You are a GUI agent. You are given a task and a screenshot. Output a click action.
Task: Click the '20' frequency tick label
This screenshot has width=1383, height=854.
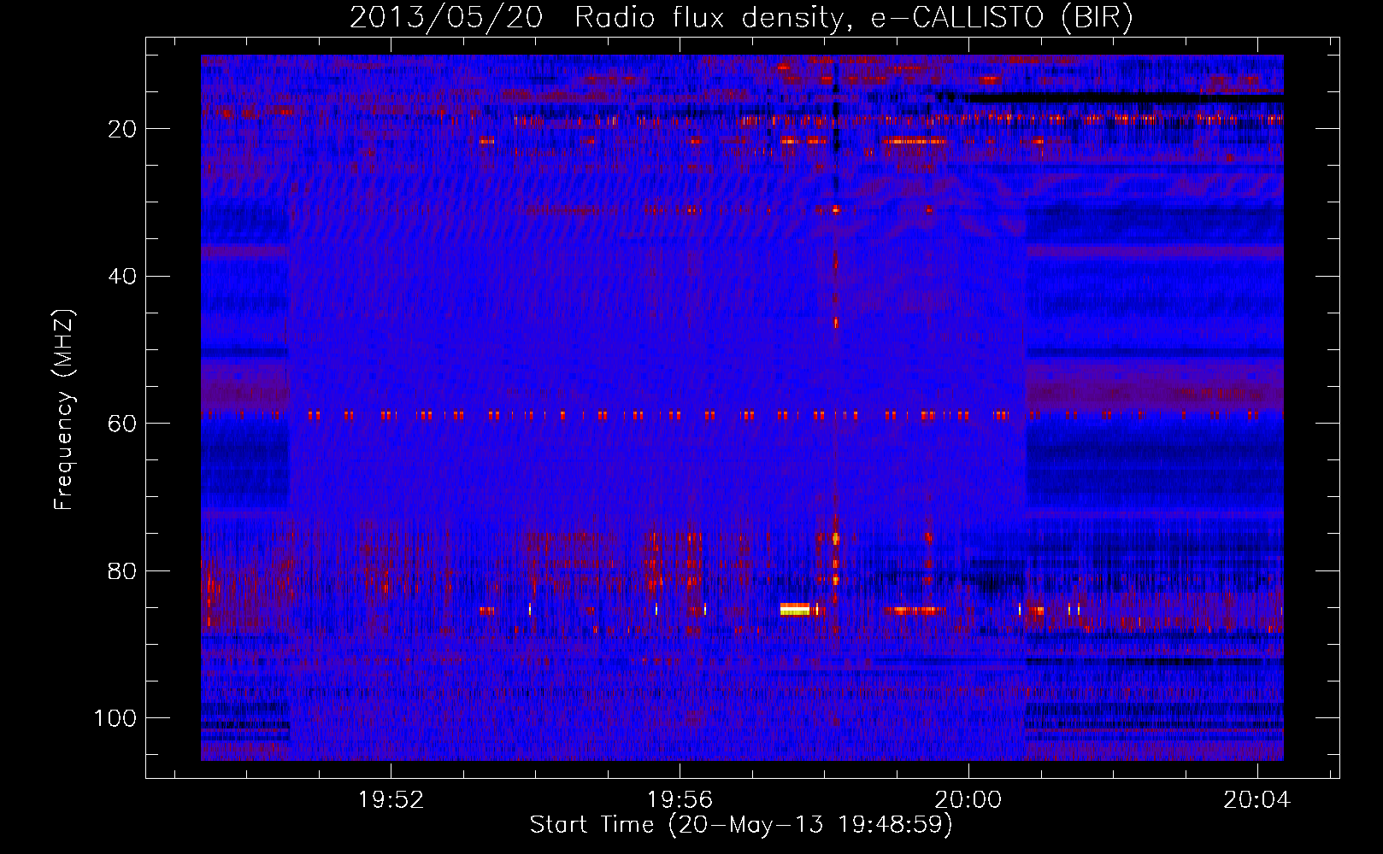(123, 129)
